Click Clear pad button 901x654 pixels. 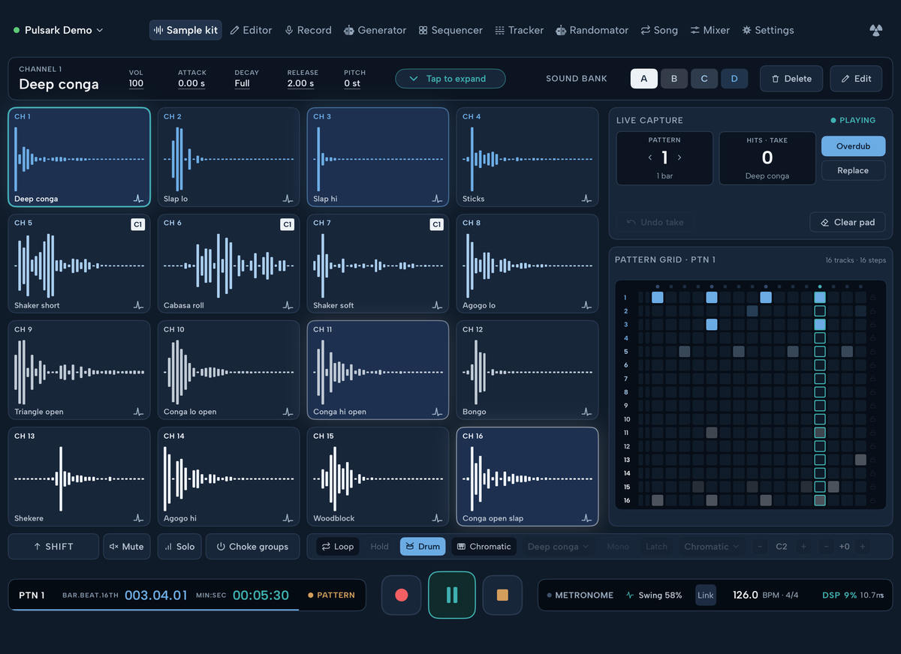pos(848,222)
